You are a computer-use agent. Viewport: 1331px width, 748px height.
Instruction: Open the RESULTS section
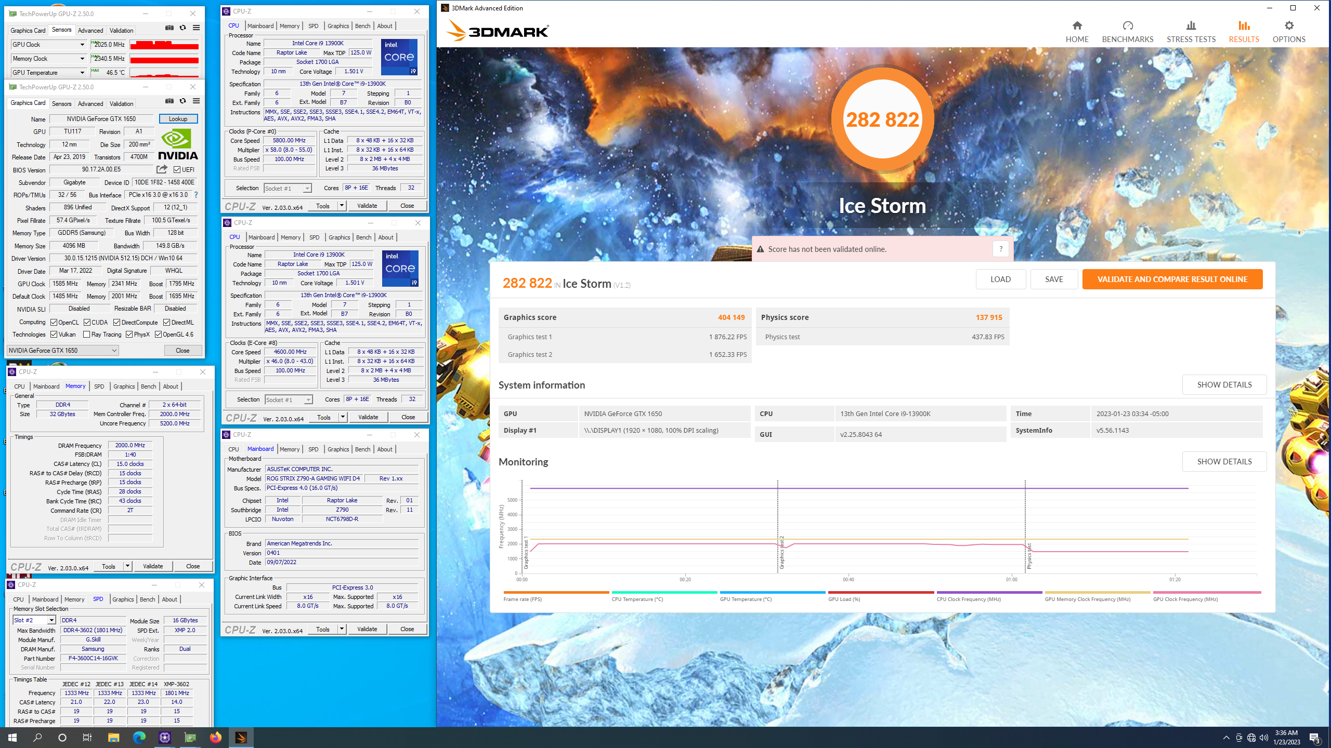pos(1244,32)
